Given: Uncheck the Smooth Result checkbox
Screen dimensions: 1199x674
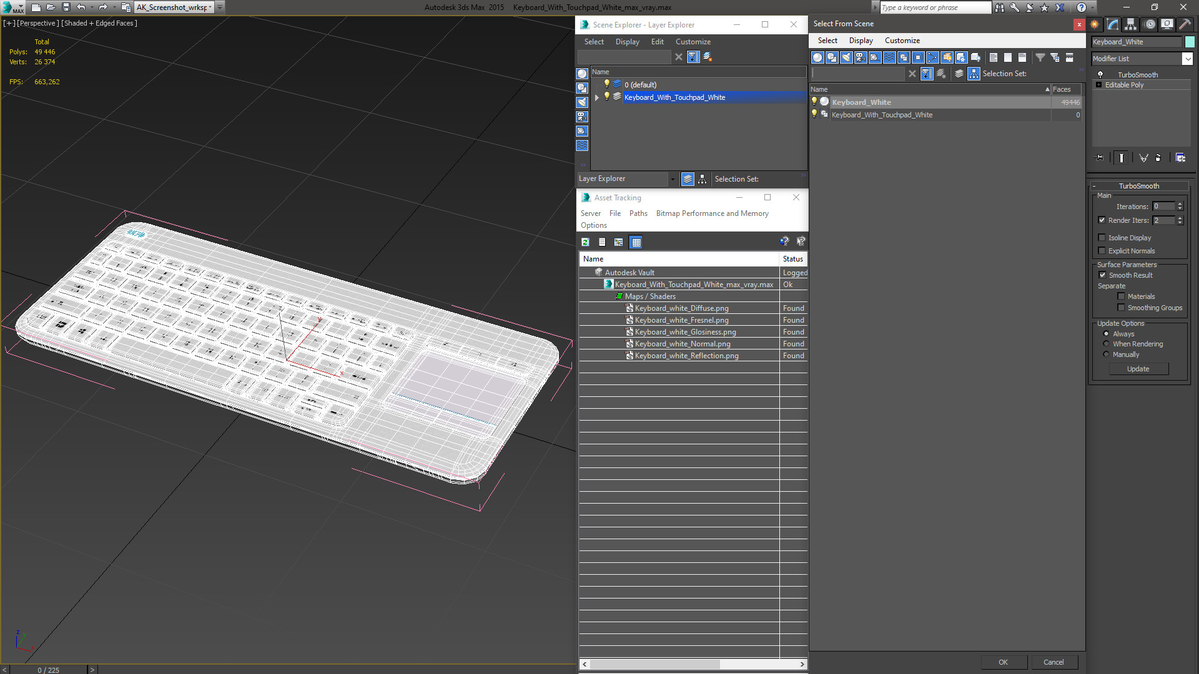Looking at the screenshot, I should 1102,275.
